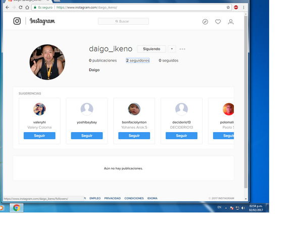
Task: Open the polomali suggestion avatar
Action: coord(228,109)
